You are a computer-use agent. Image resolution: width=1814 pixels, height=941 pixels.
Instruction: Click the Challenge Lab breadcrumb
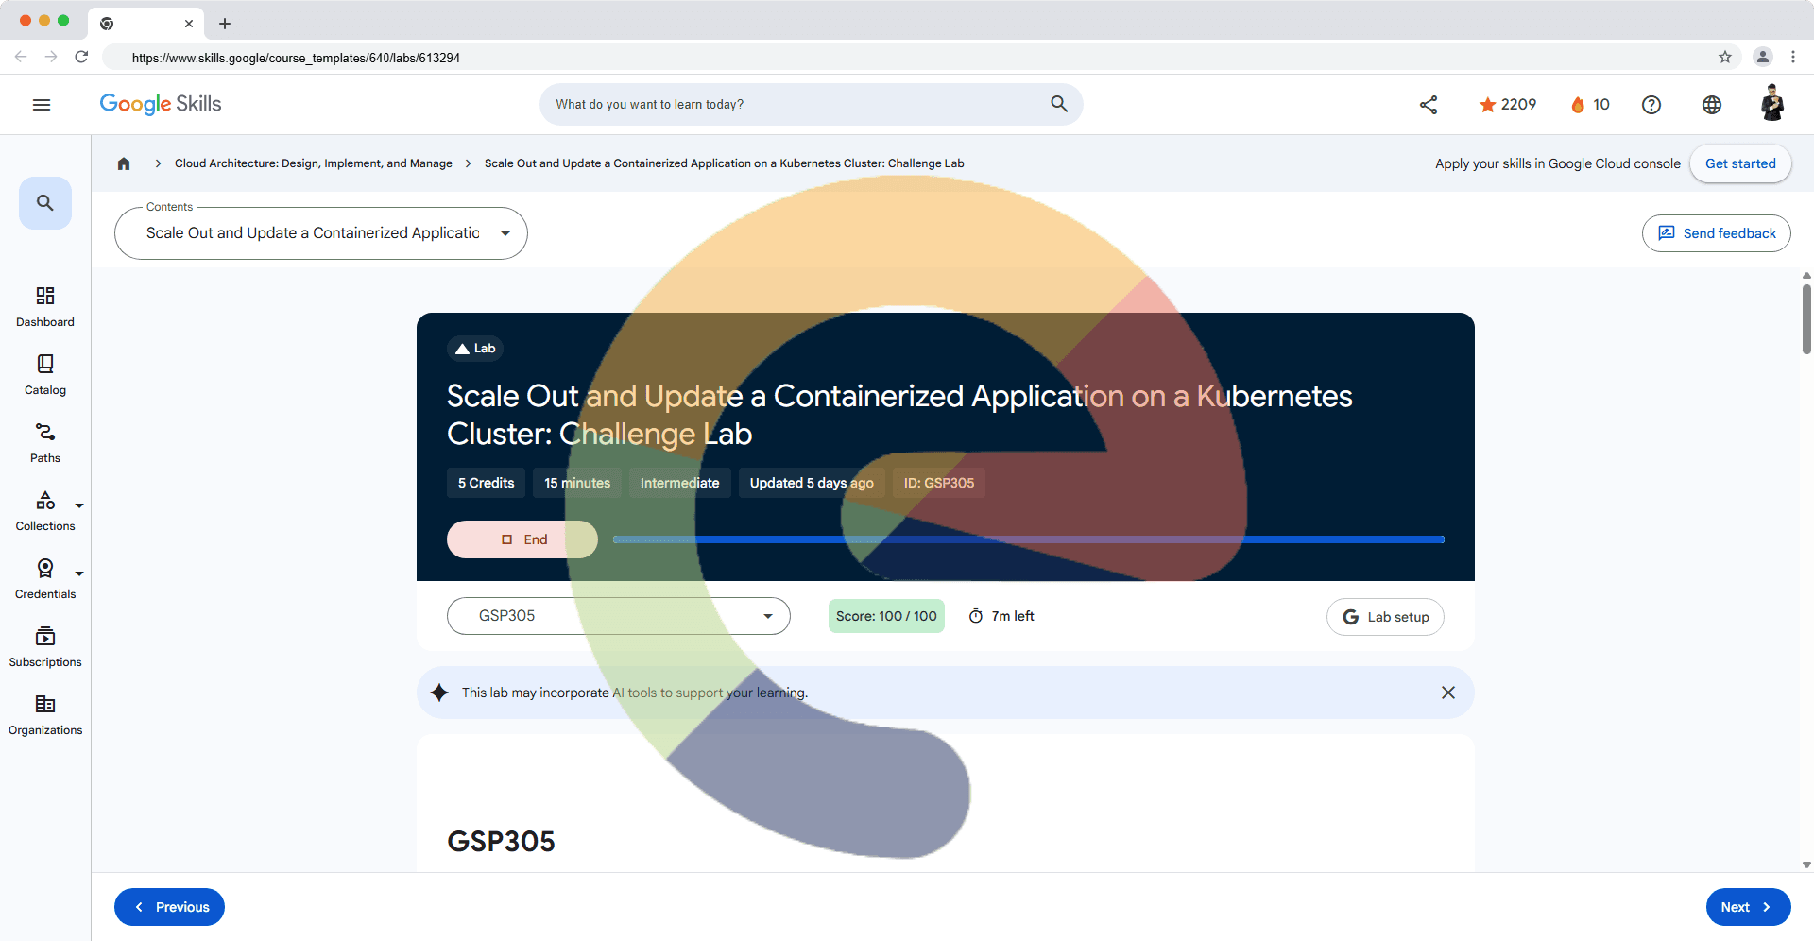pyautogui.click(x=725, y=163)
